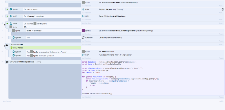Image resolution: width=225 pixels, height=110 pixels.
Task: Select Set animation to Functions.MatchIngredients action
Action: coord(161,31)
